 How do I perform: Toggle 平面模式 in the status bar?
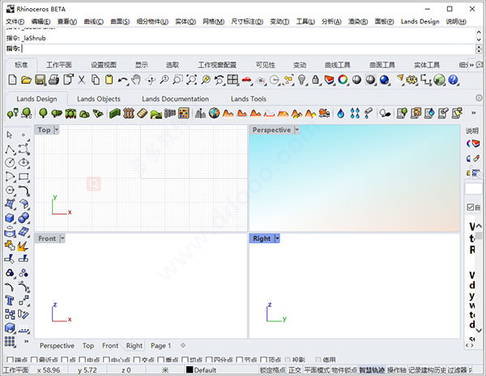tap(317, 370)
